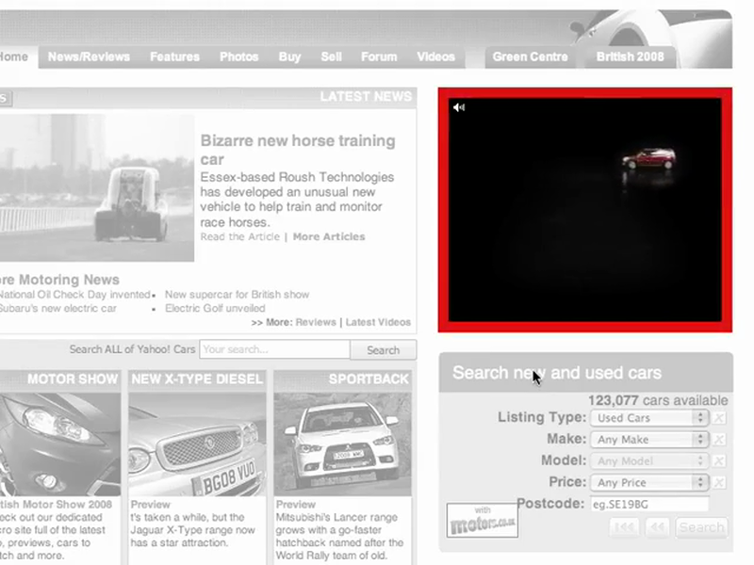Click the LATEST NEWS heading

click(366, 97)
